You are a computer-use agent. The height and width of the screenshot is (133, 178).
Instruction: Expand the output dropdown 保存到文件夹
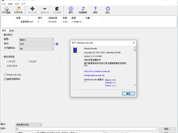29,125
